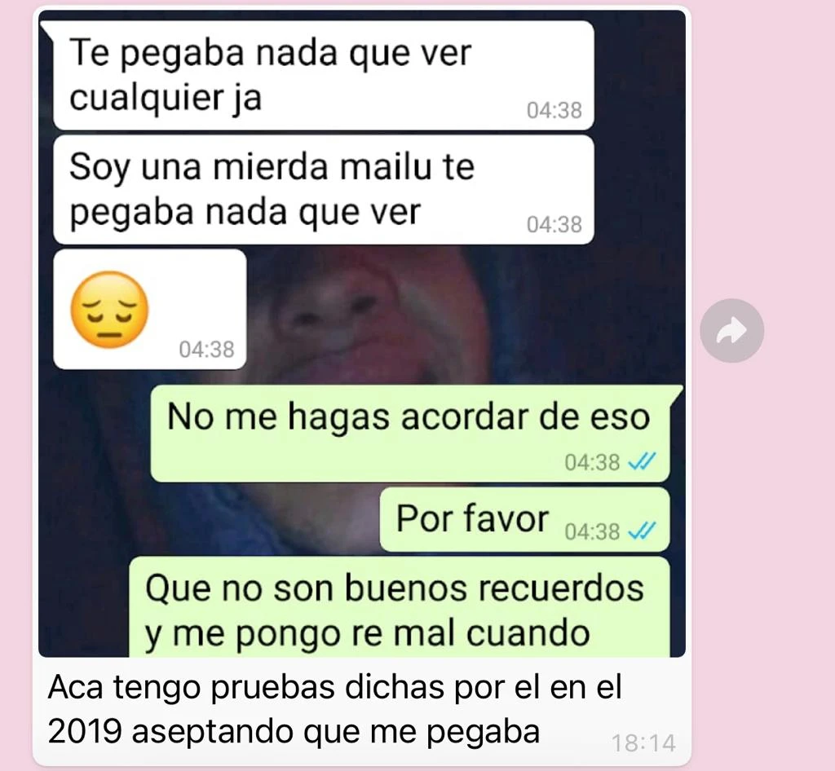Click the forward arrow icon beside the image
The height and width of the screenshot is (771, 835).
731,330
